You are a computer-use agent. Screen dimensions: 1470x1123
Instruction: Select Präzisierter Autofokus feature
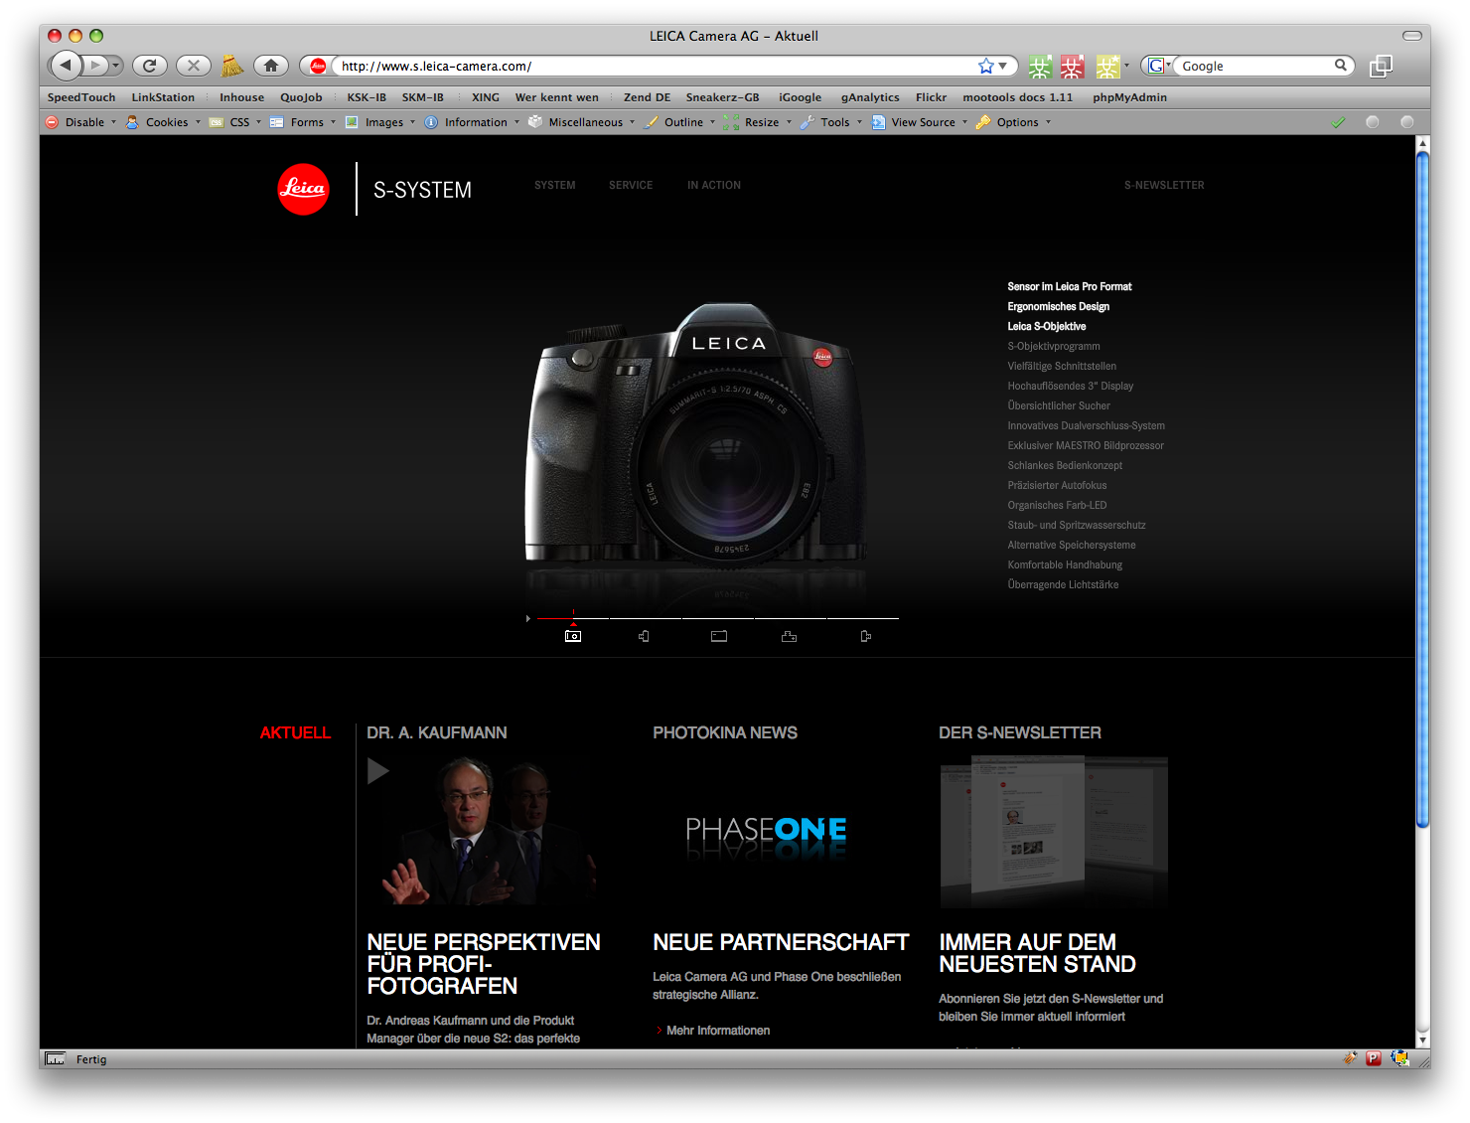click(1057, 485)
